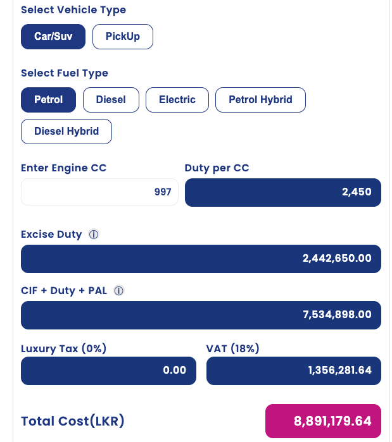The height and width of the screenshot is (442, 392).
Task: Select the VAT (18%) amount box
Action: (x=294, y=371)
